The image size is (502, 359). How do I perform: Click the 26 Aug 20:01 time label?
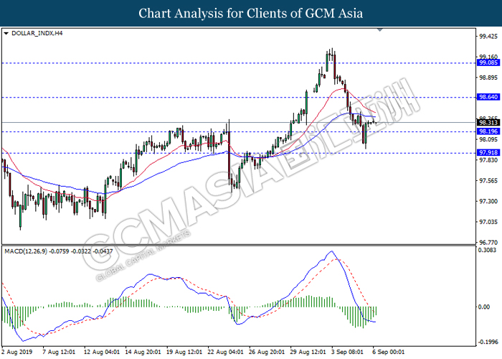tap(267, 352)
